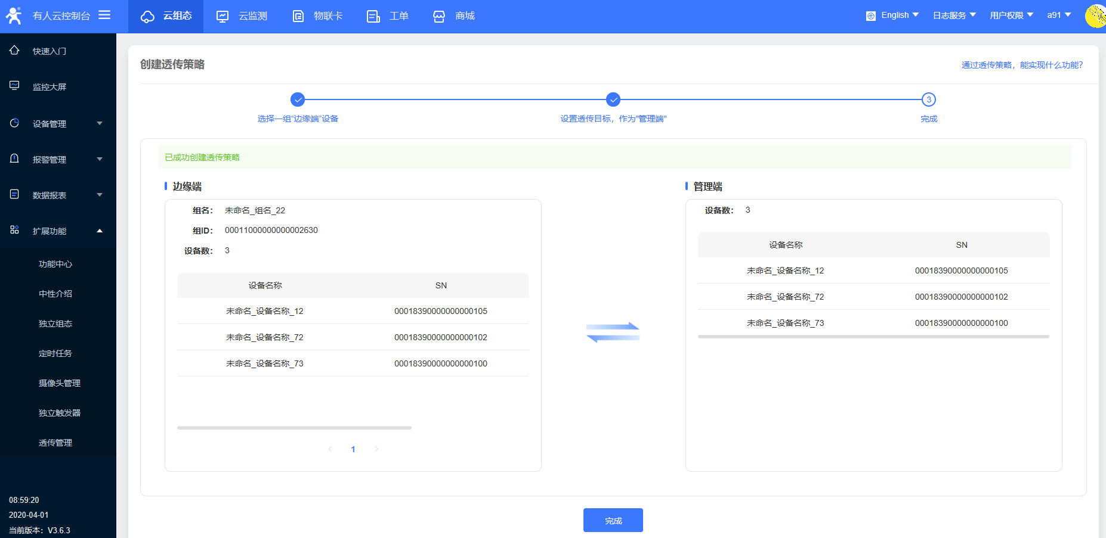The width and height of the screenshot is (1106, 538).
Task: Open 中性介绍 submenu item
Action: (x=55, y=294)
